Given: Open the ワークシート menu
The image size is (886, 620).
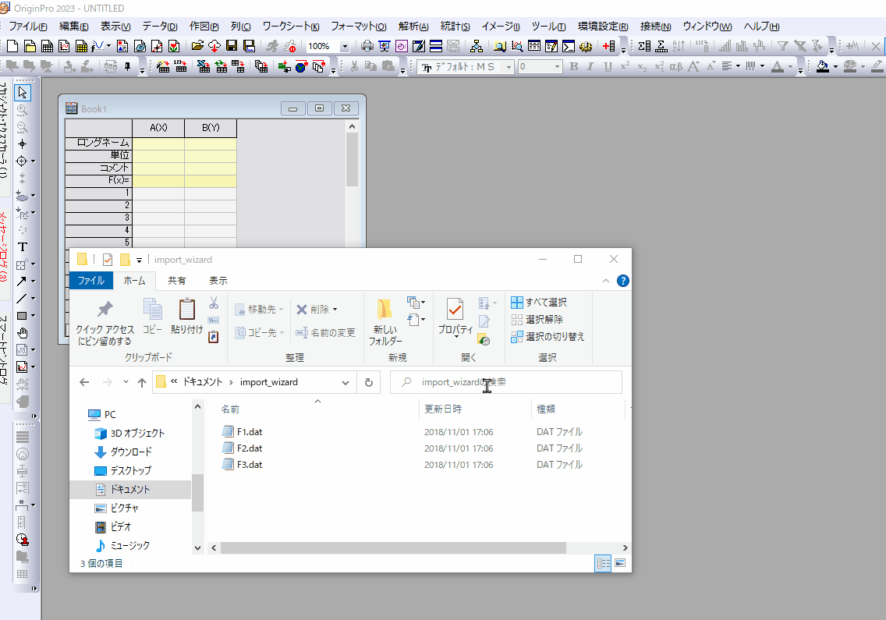Looking at the screenshot, I should point(291,26).
